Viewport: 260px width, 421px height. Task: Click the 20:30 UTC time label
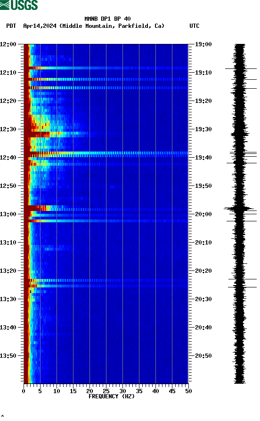(203, 299)
